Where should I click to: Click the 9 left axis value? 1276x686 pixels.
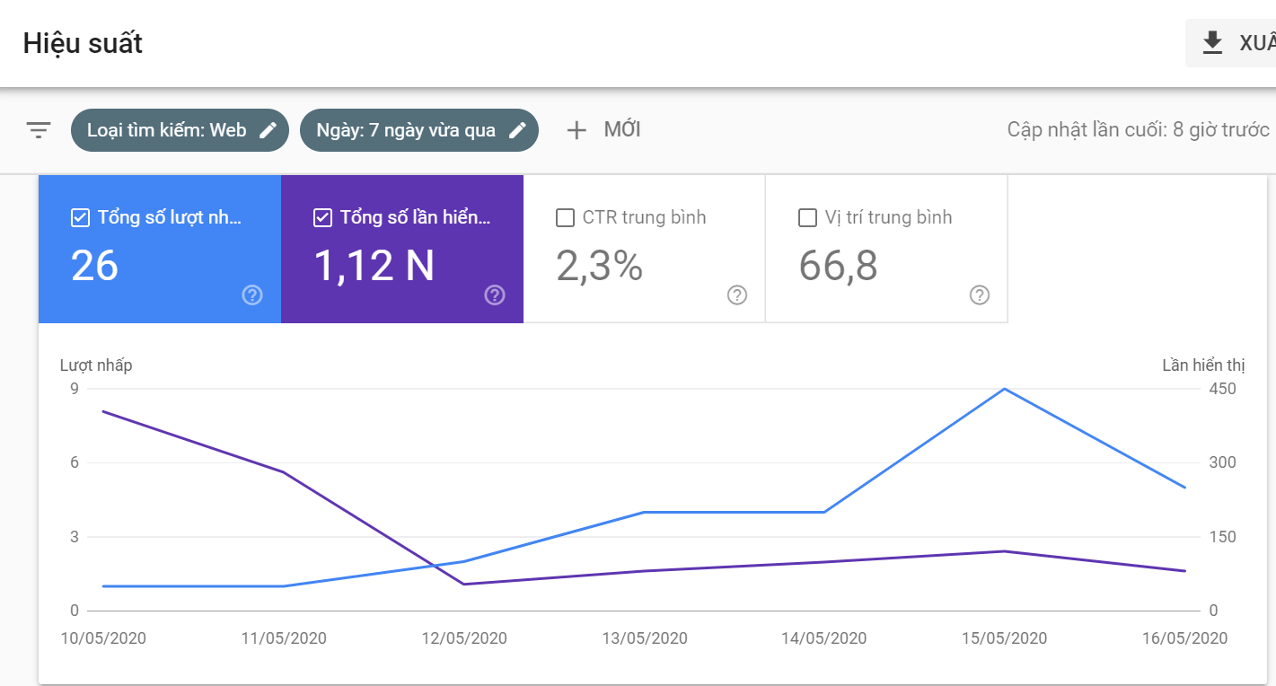point(75,389)
